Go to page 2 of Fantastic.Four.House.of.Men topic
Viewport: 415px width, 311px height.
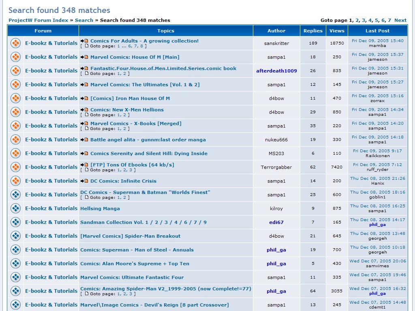(x=125, y=74)
